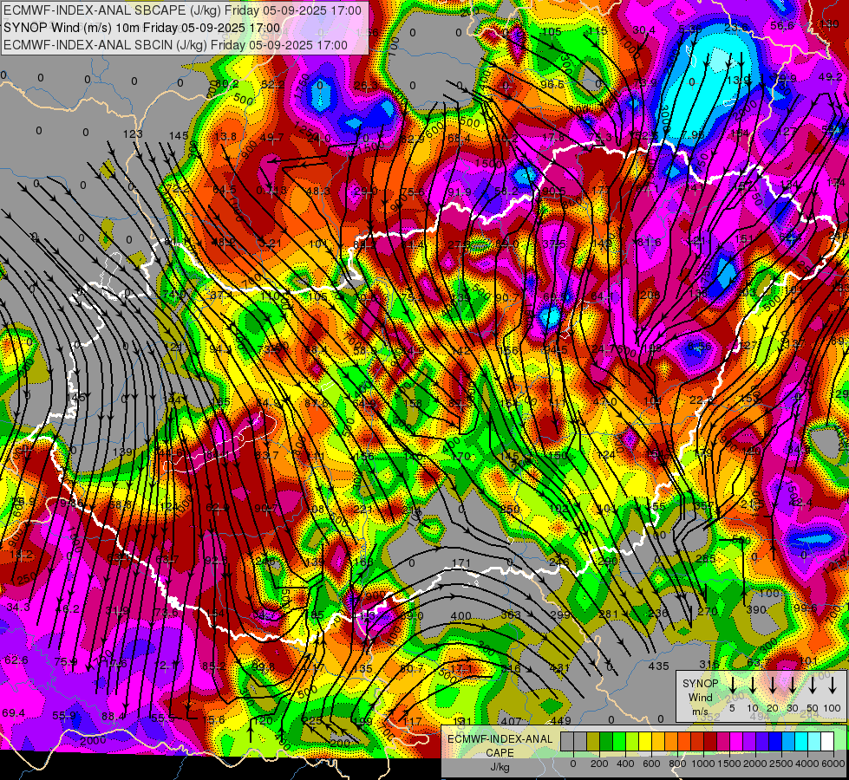Click the wind arrow above 50 m/s
The image size is (849, 780).
(813, 686)
